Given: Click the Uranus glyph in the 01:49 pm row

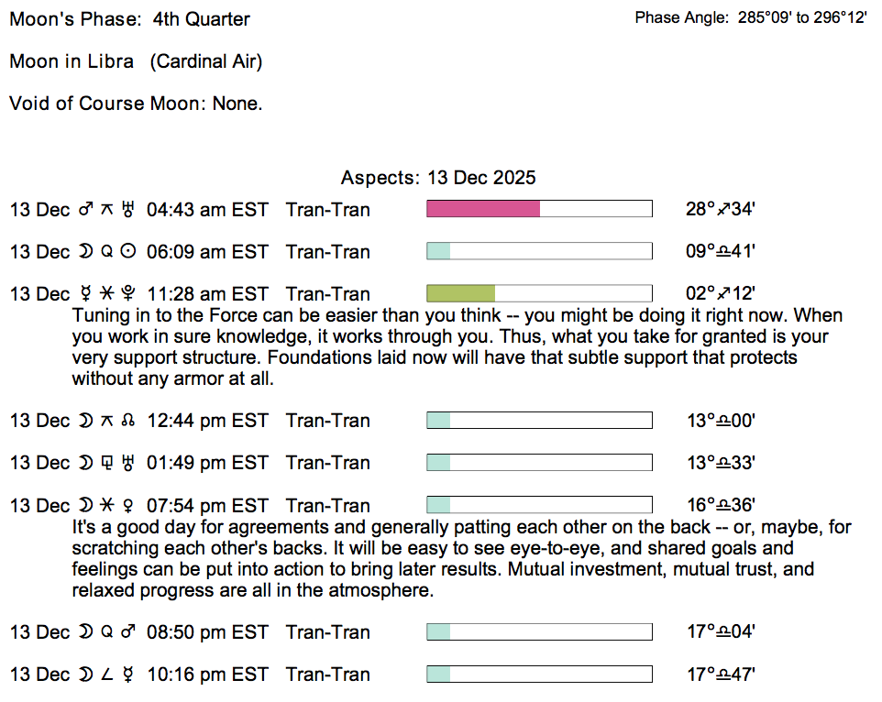Looking at the screenshot, I should point(129,463).
